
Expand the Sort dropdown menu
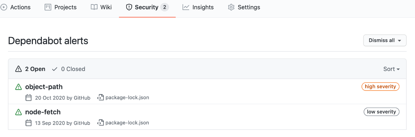pos(391,69)
